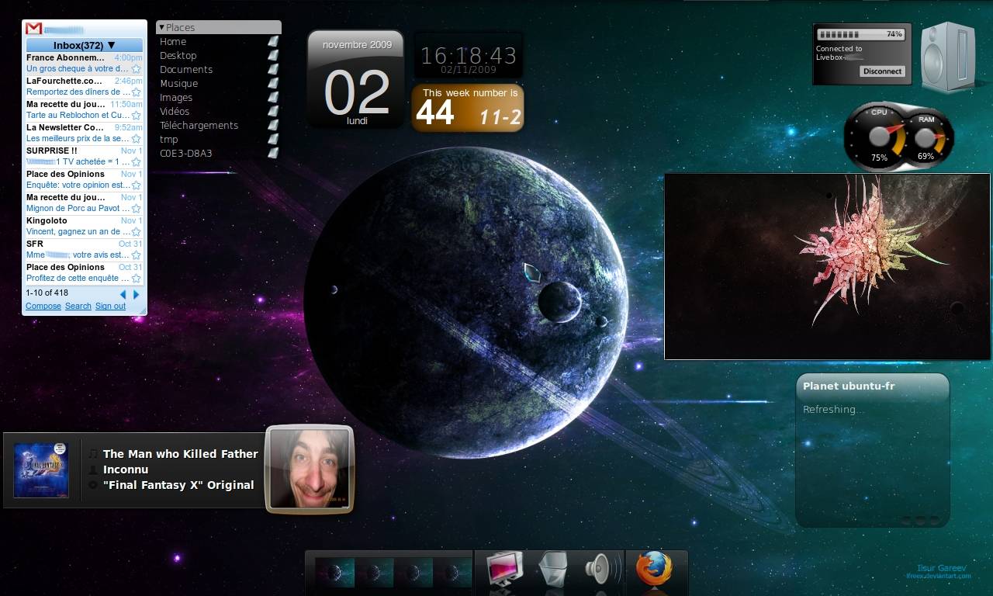Click the week number 44 widget
Image resolution: width=993 pixels, height=596 pixels.
pyautogui.click(x=468, y=108)
